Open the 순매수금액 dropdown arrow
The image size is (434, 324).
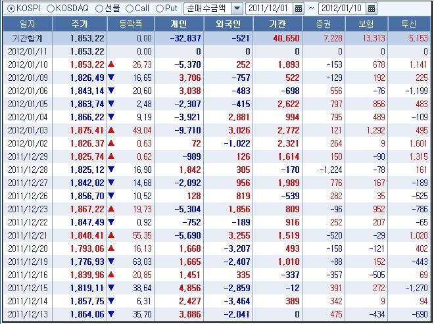pyautogui.click(x=237, y=9)
